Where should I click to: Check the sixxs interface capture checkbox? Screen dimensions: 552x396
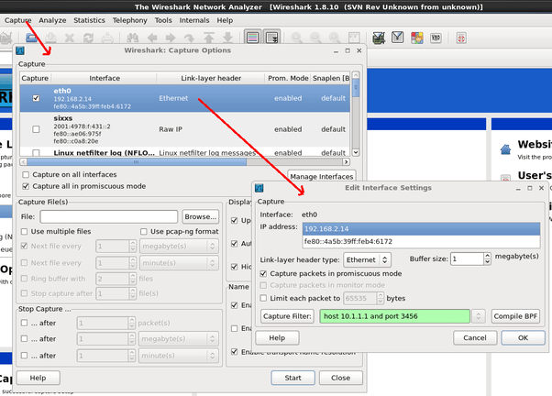[36, 129]
